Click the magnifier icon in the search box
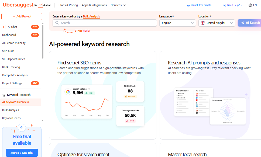This screenshot has width=261, height=157. click(57, 23)
